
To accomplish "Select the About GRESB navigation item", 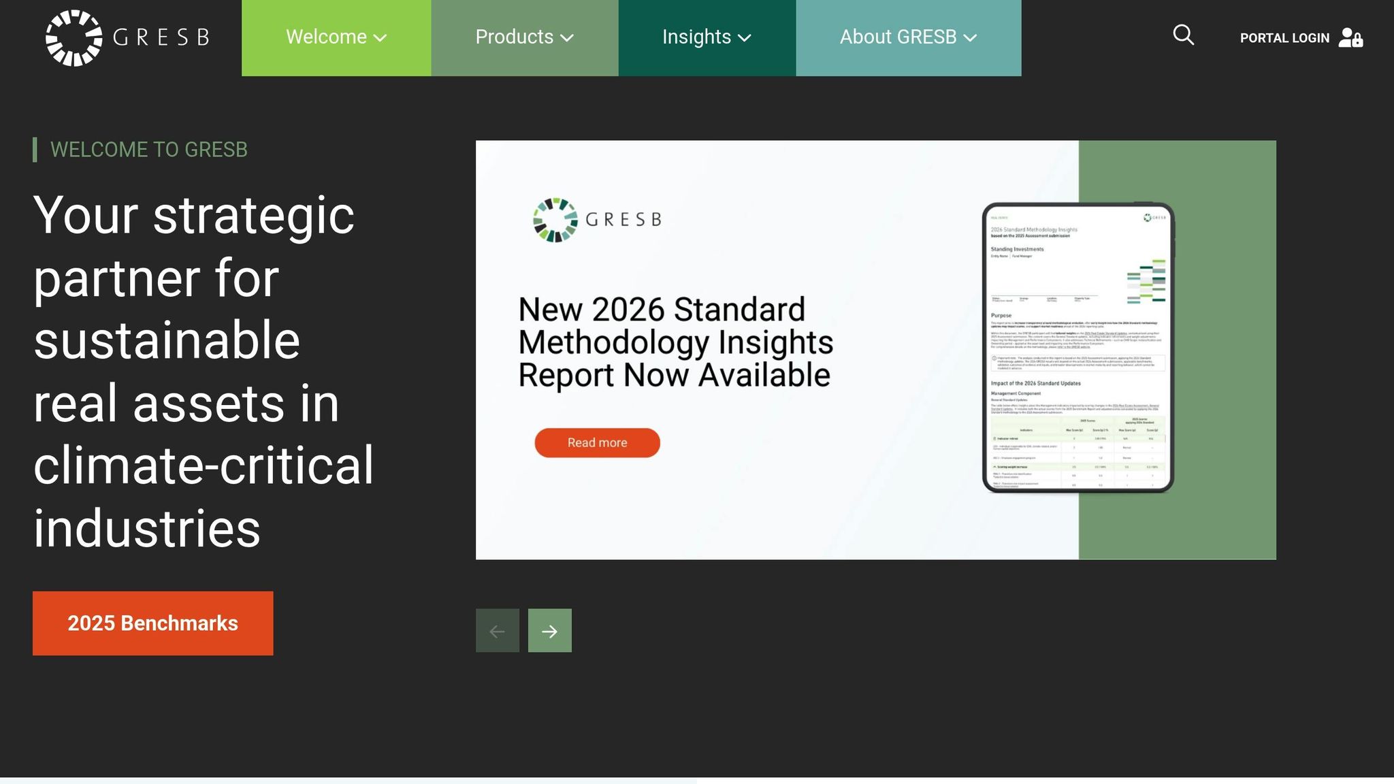I will [898, 37].
